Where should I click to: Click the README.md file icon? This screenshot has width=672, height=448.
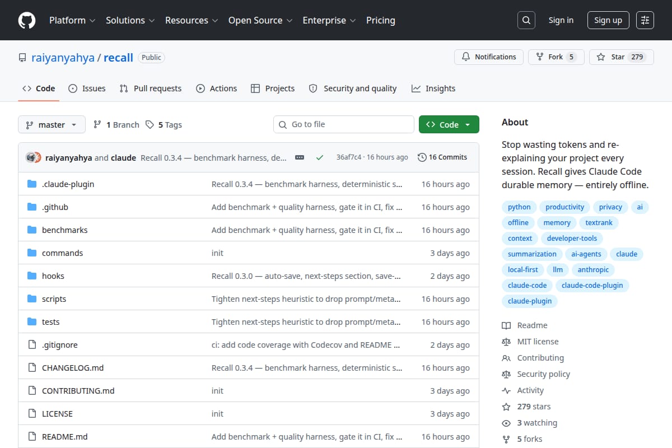click(x=32, y=437)
